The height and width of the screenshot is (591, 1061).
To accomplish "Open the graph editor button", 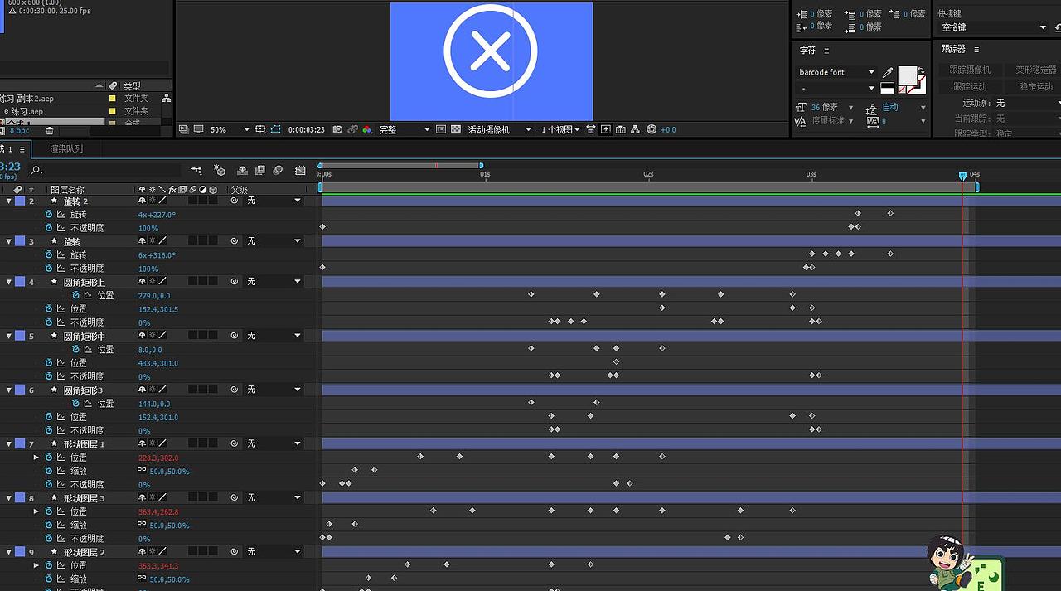I will (300, 170).
